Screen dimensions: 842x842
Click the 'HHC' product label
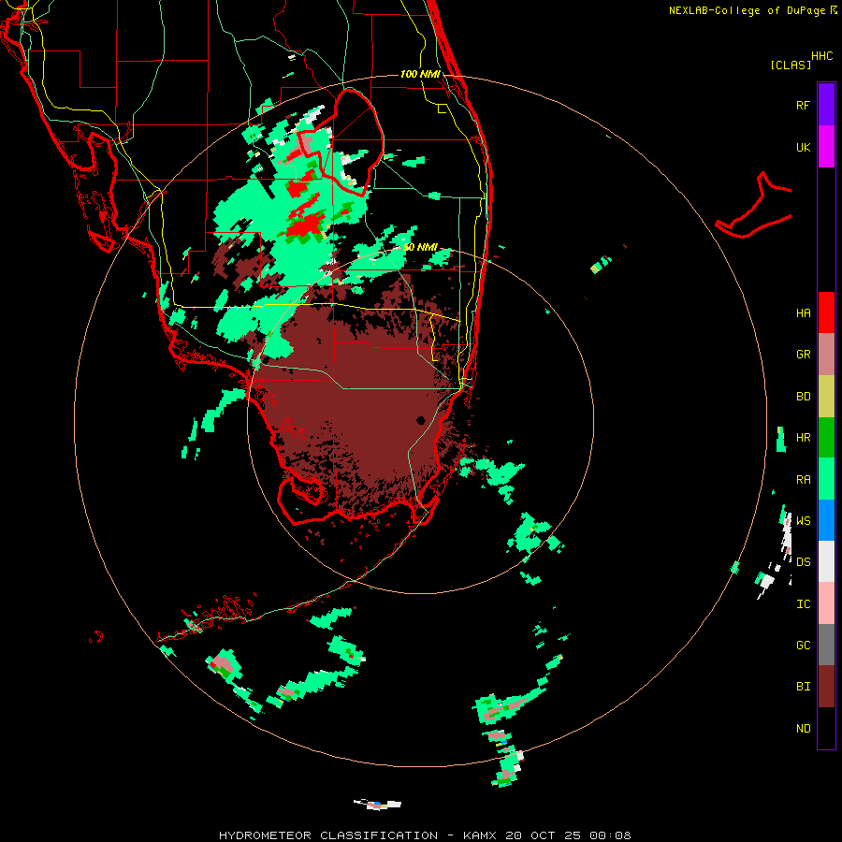pos(821,56)
